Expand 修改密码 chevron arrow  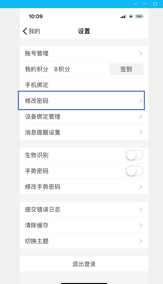click(141, 101)
